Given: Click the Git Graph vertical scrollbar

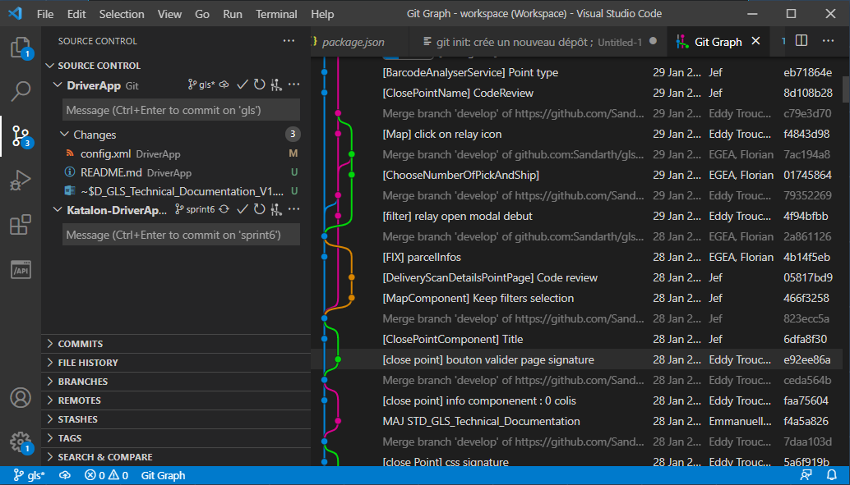Looking at the screenshot, I should tap(846, 89).
